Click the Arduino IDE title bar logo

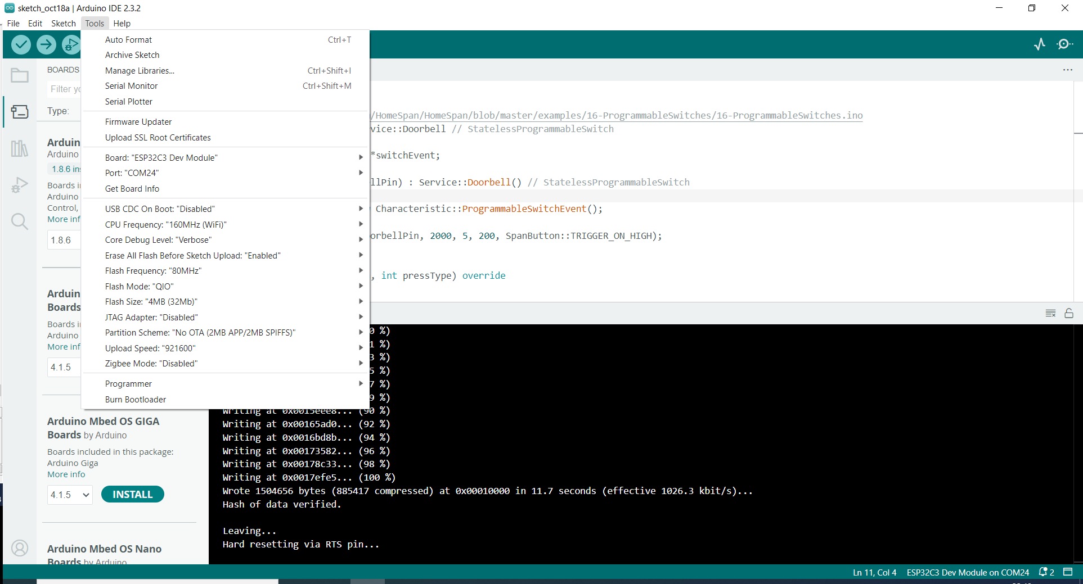click(x=10, y=8)
